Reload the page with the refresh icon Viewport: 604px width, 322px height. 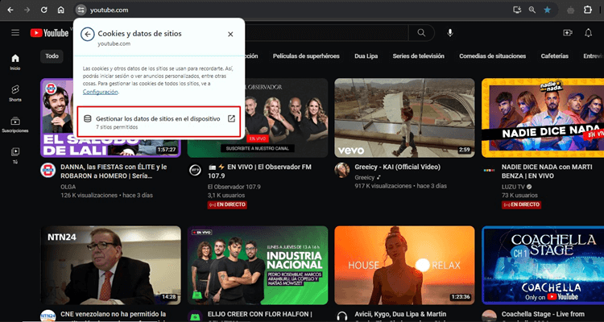(44, 10)
